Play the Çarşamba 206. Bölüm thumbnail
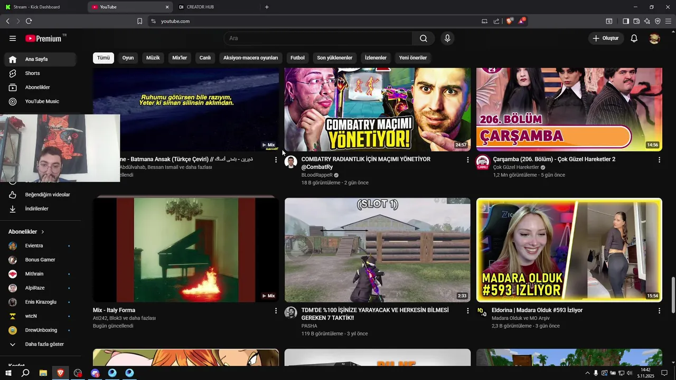676x380 pixels. (569, 109)
